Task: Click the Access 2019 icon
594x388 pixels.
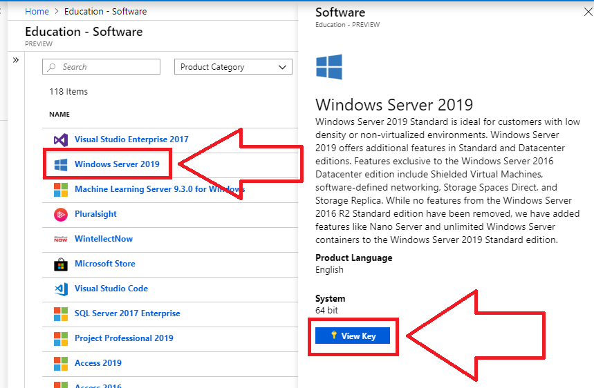Action: click(61, 363)
